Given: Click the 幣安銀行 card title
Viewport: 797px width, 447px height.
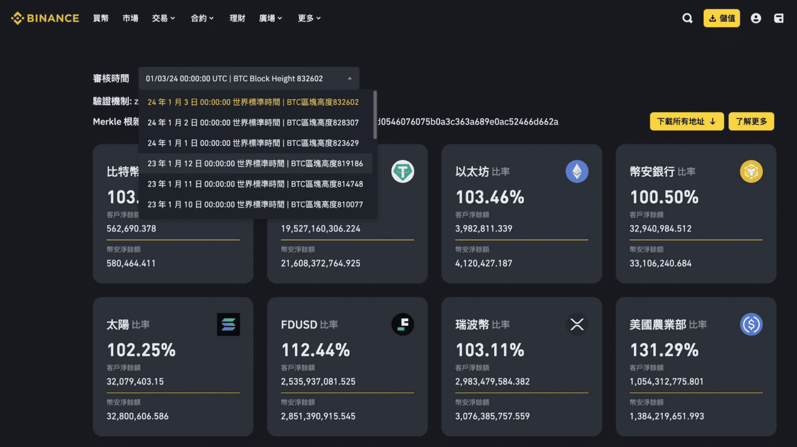Looking at the screenshot, I should [652, 171].
